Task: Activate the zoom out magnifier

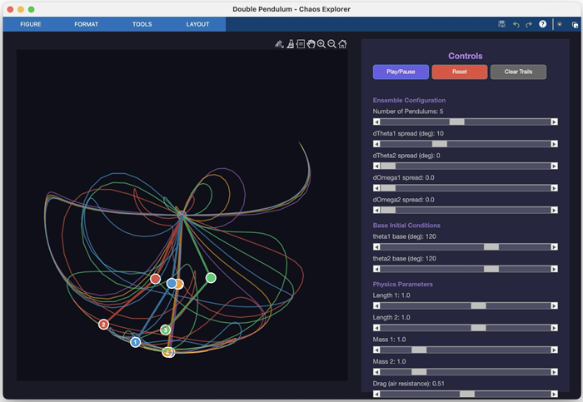Action: (x=332, y=44)
